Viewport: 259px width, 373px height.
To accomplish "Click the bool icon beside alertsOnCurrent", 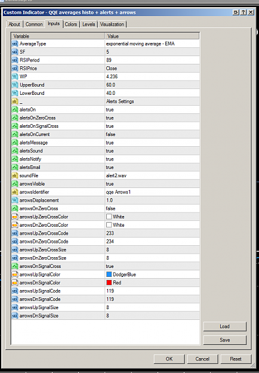I will (x=15, y=134).
